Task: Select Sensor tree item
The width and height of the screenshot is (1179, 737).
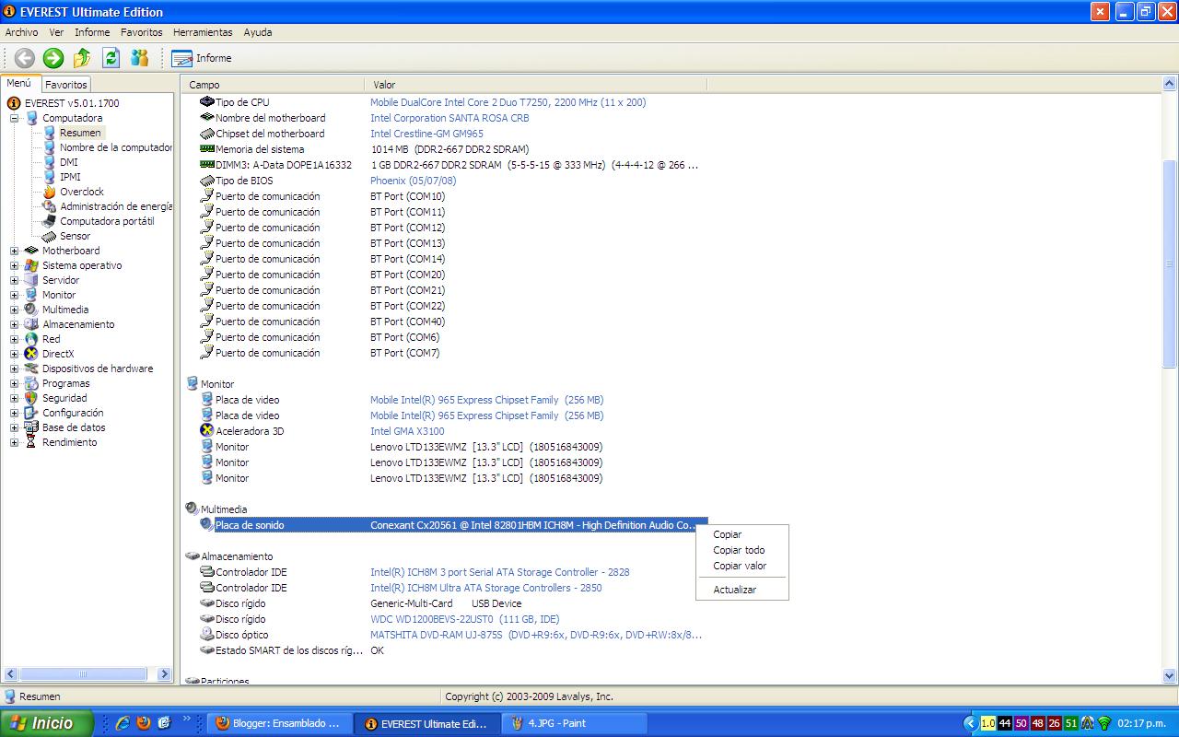Action: (x=76, y=236)
